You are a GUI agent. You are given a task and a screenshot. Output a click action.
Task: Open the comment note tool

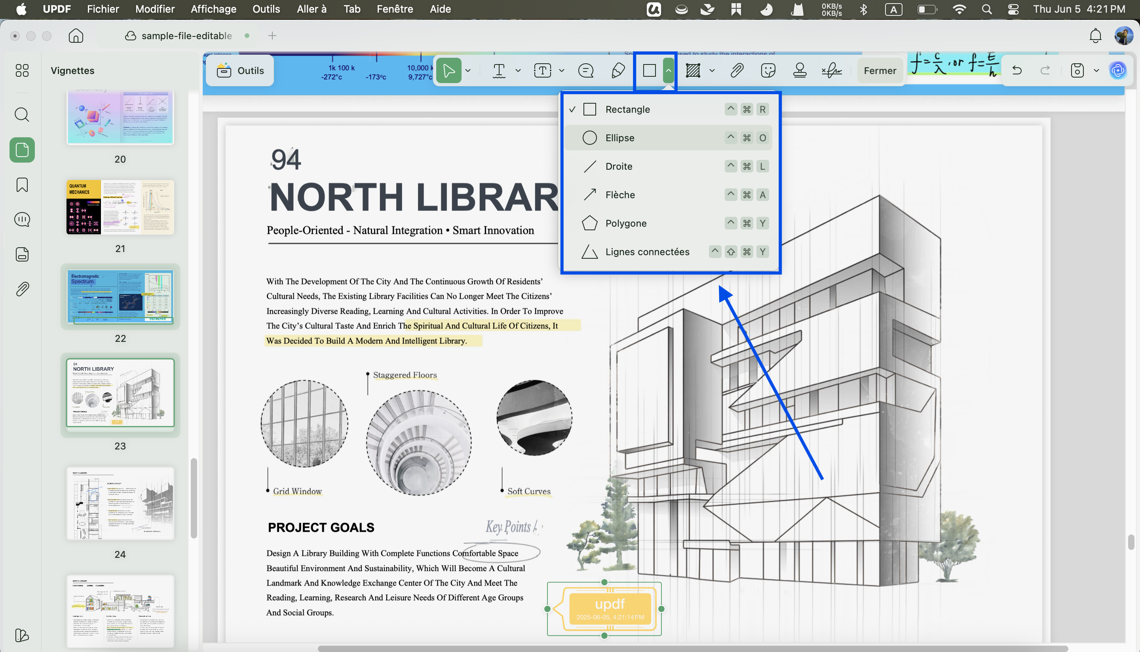[586, 70]
